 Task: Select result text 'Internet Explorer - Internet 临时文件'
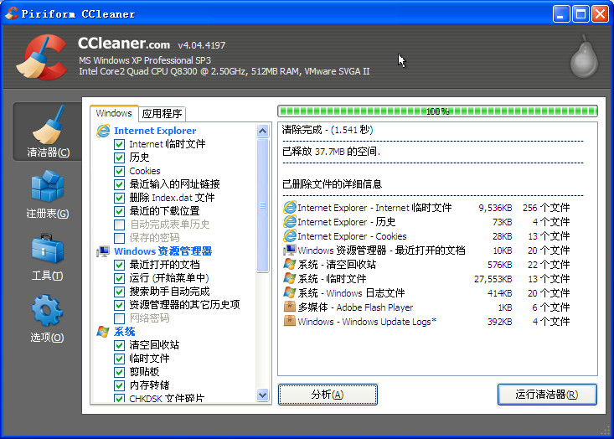click(x=374, y=208)
